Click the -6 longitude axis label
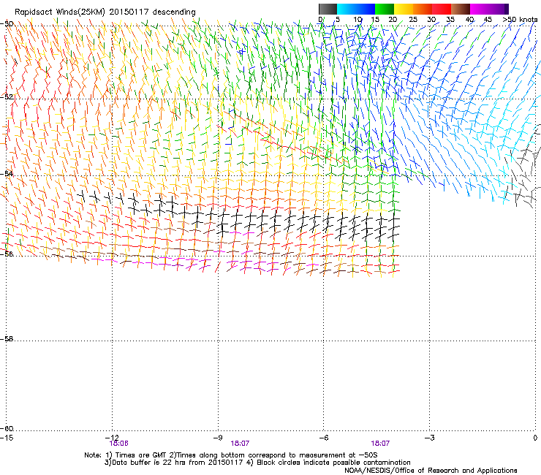 pos(323,438)
